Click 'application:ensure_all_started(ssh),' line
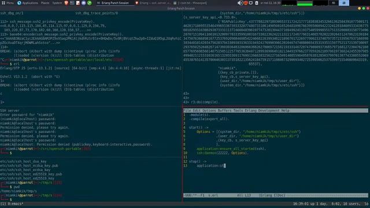 click(x=231, y=149)
